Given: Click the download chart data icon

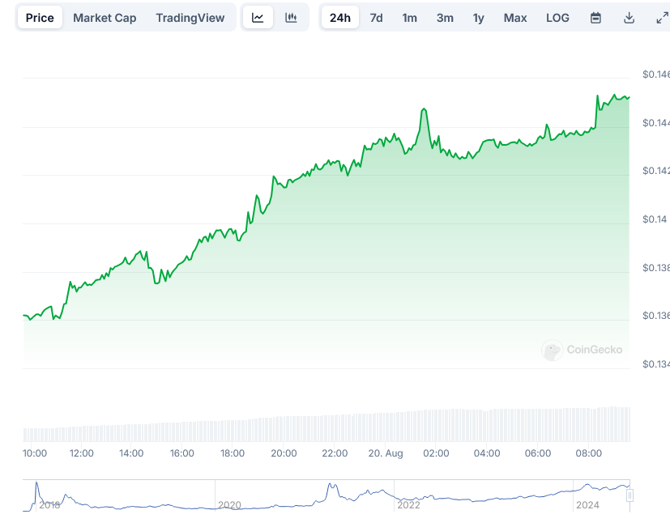Looking at the screenshot, I should click(x=629, y=18).
